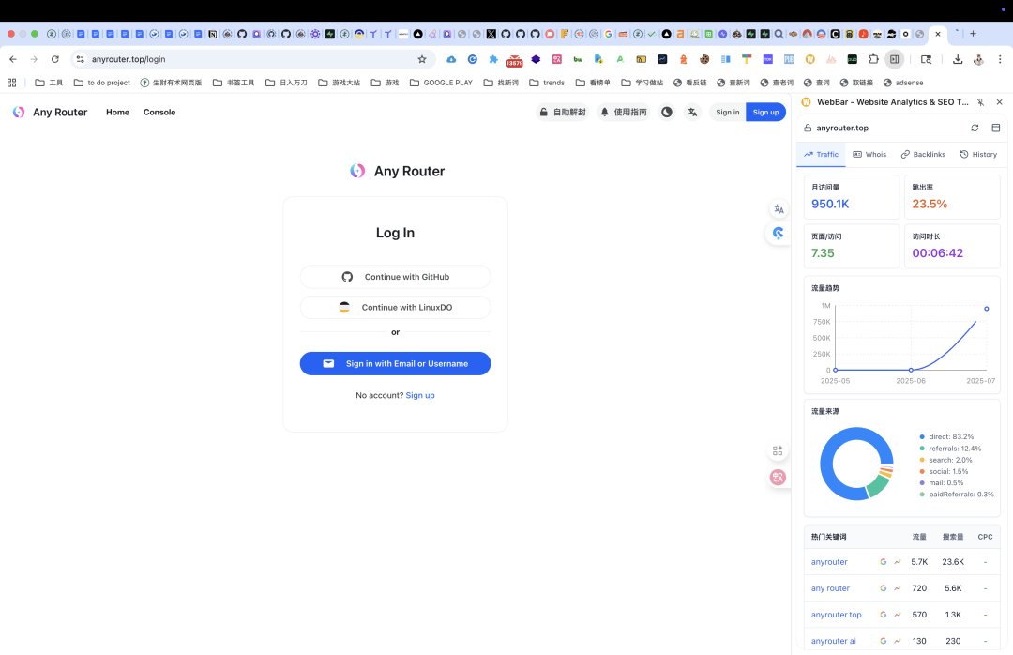Continue with LinuxDO login

(x=396, y=307)
